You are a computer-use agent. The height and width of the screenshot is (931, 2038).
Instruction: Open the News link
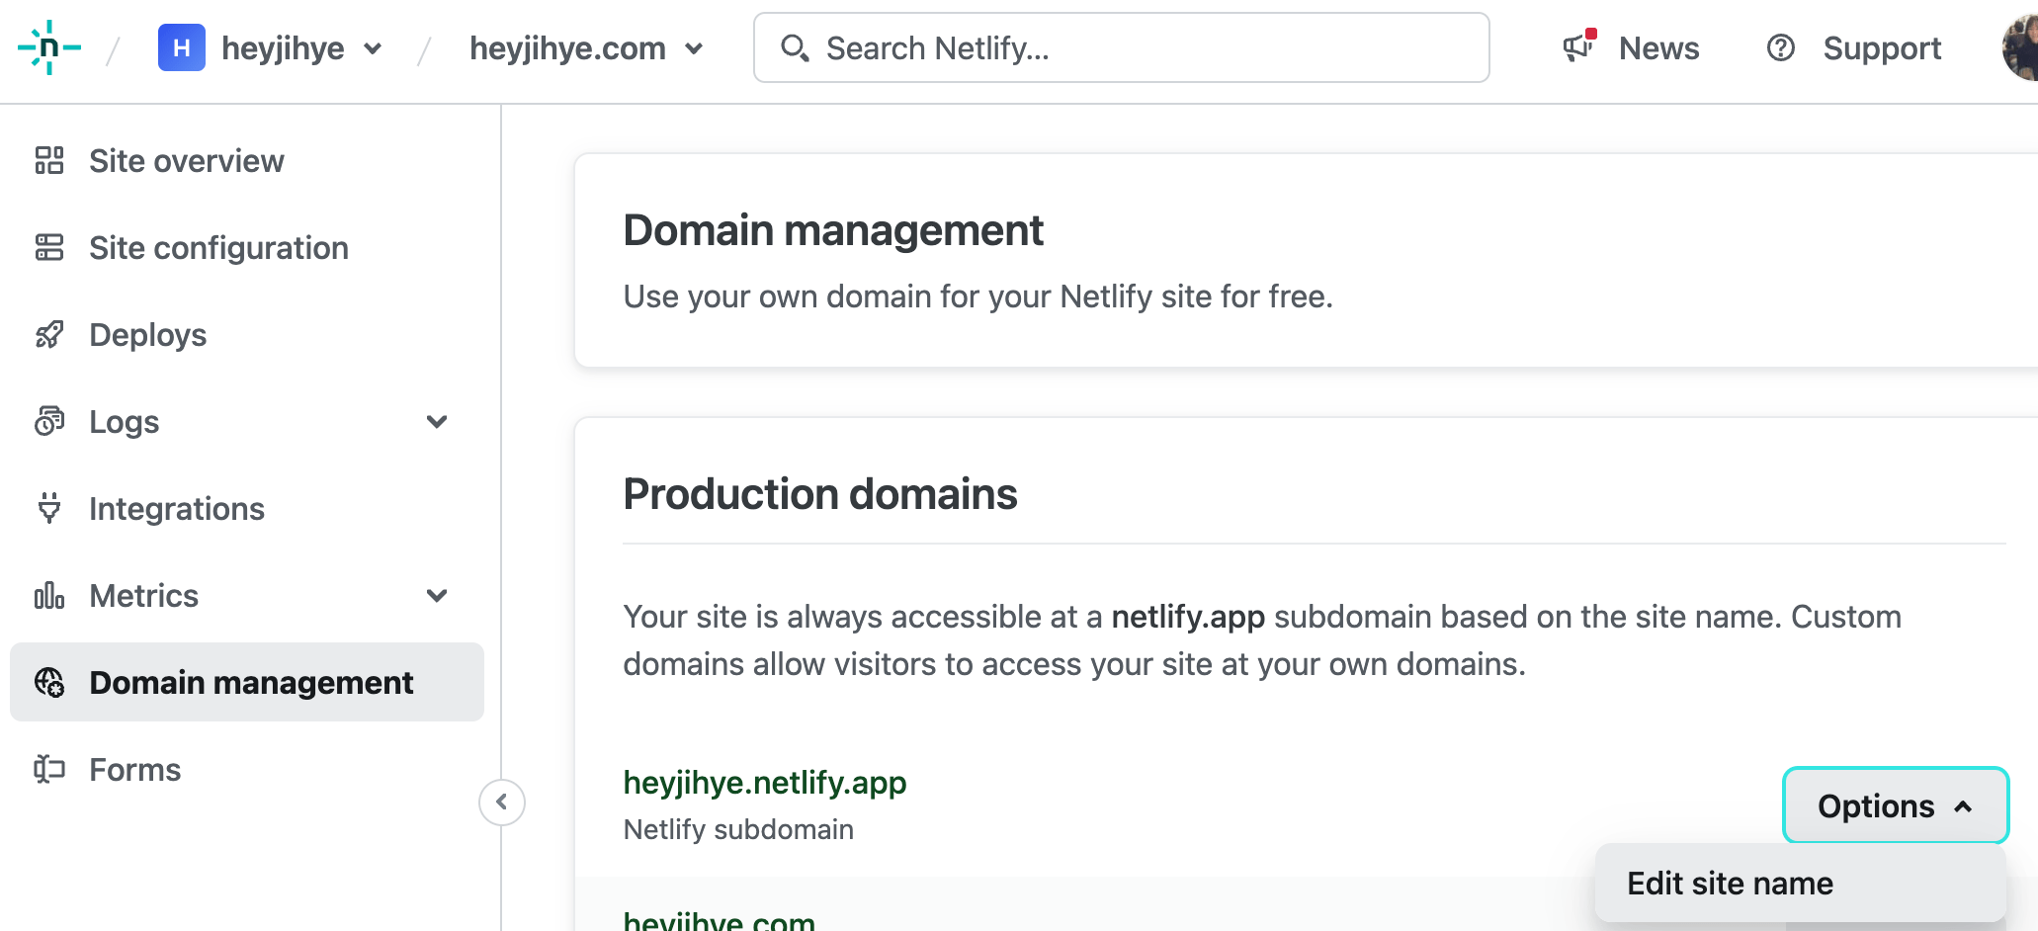(1658, 47)
